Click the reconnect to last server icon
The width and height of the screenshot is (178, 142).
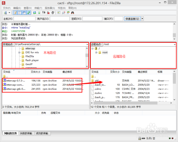click(x=53, y=13)
